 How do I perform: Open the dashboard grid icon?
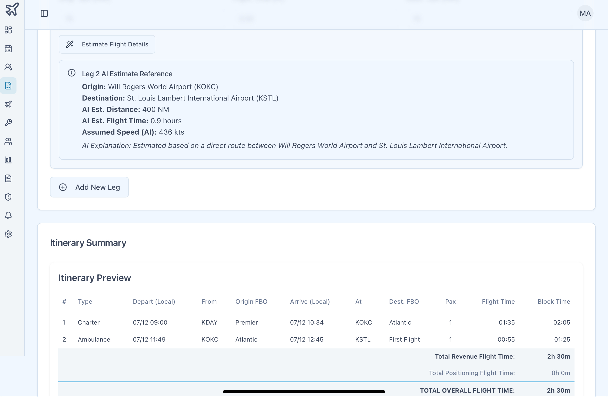click(8, 30)
